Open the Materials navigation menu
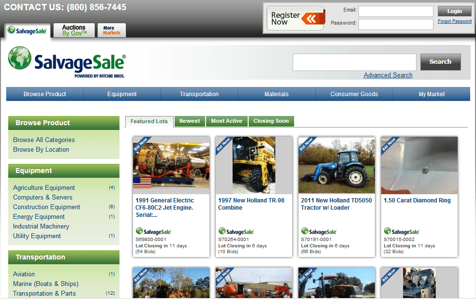The height and width of the screenshot is (300, 476). tap(277, 94)
